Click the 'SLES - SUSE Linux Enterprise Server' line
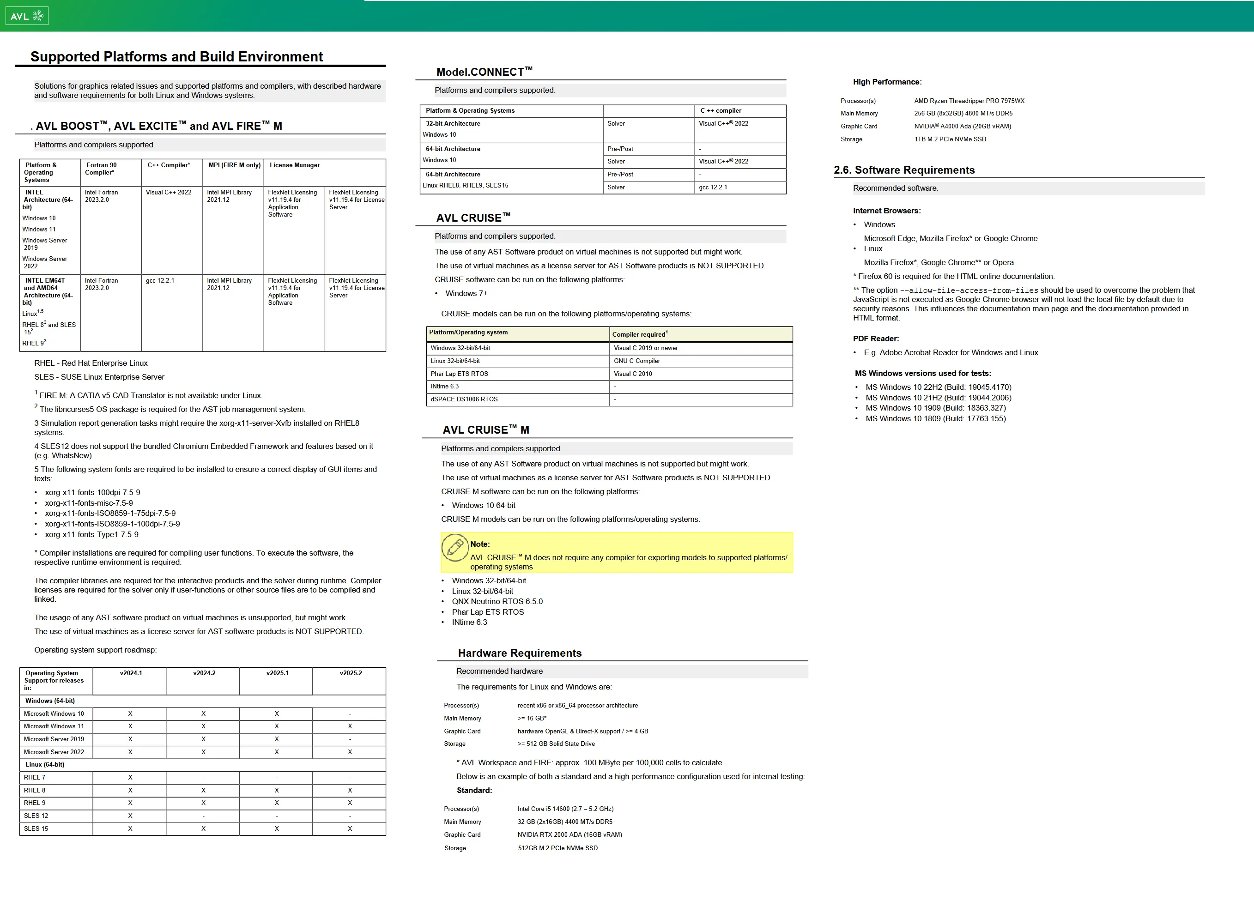The height and width of the screenshot is (901, 1254). pyautogui.click(x=99, y=377)
